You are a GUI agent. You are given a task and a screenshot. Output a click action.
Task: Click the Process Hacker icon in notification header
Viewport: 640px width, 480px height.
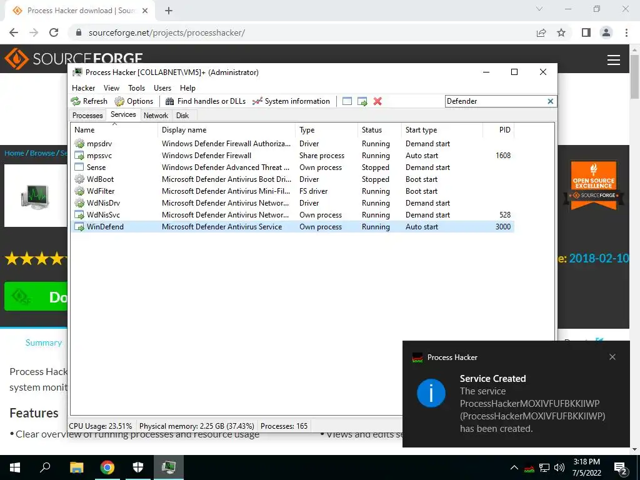(x=417, y=357)
